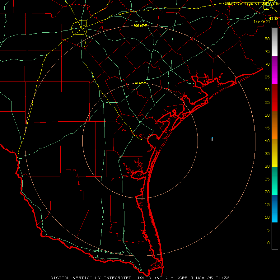Select the 25 value on the color scale
The image size is (280, 280).
click(x=267, y=179)
